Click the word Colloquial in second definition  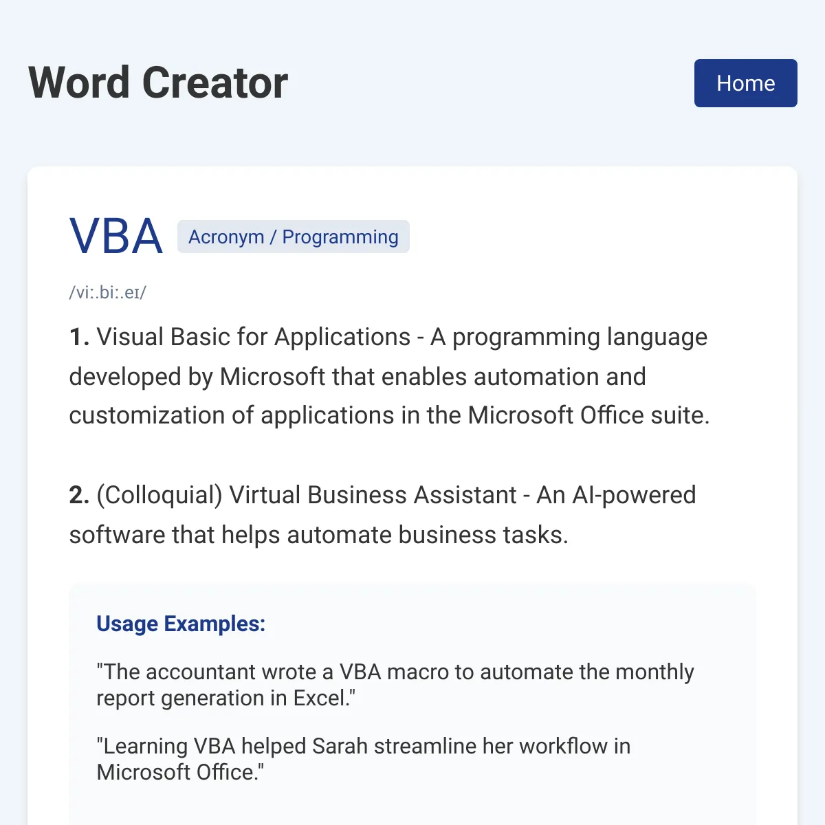click(x=159, y=495)
